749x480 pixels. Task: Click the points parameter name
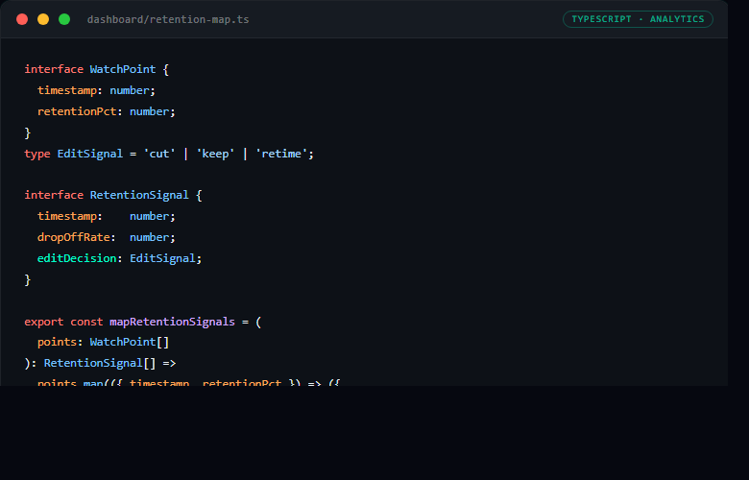pos(57,342)
